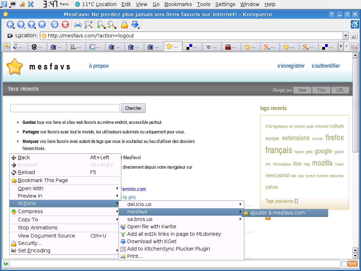This screenshot has width=361, height=271.
Task: Click the Up arrow toolbar icon
Action: pyautogui.click(x=31, y=24)
